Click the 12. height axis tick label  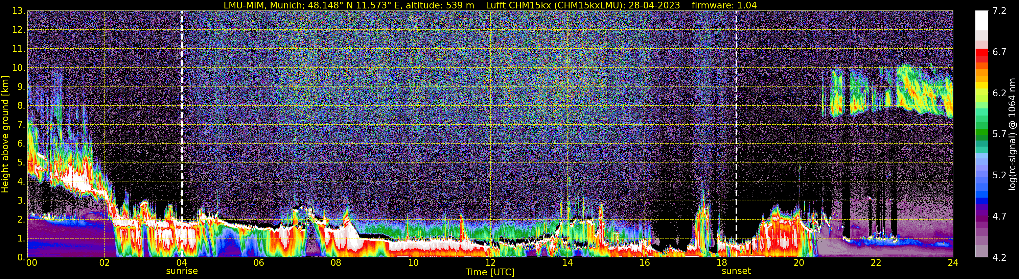[19, 30]
